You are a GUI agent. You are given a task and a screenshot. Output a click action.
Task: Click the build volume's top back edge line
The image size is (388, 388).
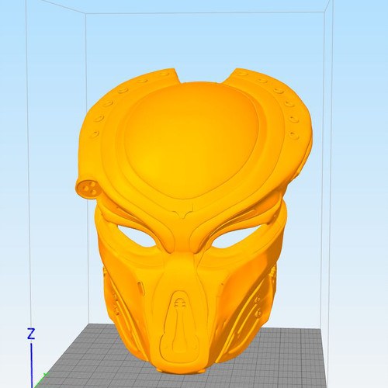coord(204,12)
